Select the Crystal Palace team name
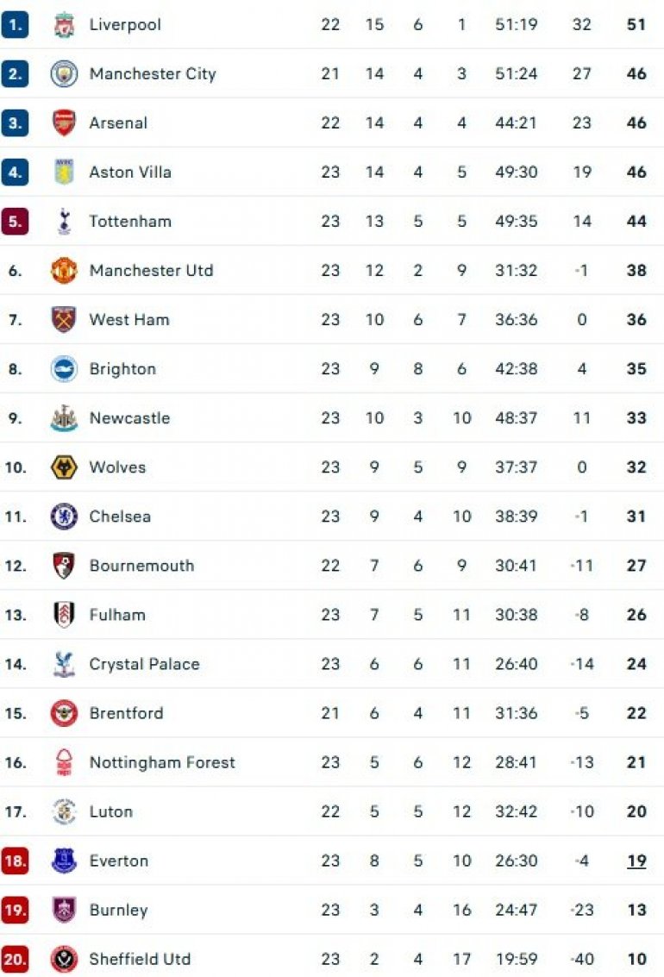This screenshot has width=664, height=977. pos(144,664)
